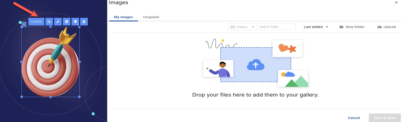Delete the image with trash icon
The height and width of the screenshot is (122, 404).
coord(84,22)
